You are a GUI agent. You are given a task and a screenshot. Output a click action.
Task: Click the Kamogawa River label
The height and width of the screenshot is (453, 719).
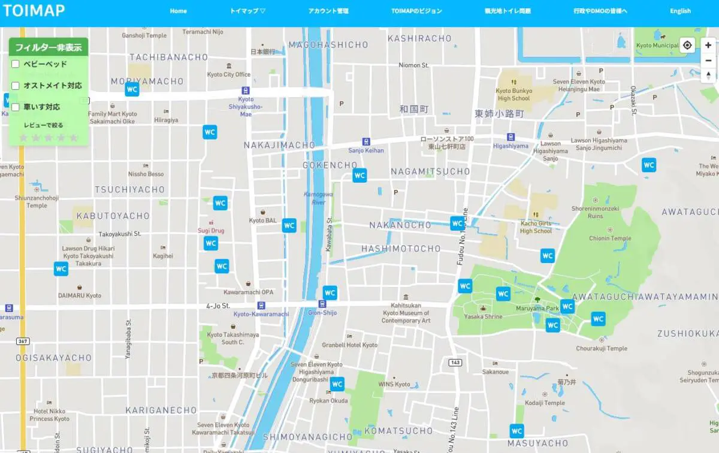(318, 198)
